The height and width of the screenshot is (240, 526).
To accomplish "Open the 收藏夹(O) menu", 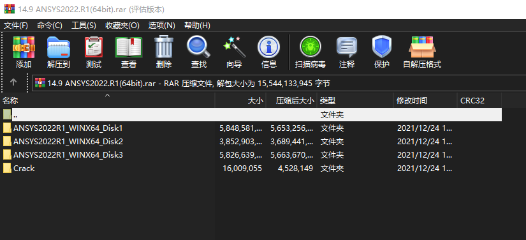I will coord(122,26).
